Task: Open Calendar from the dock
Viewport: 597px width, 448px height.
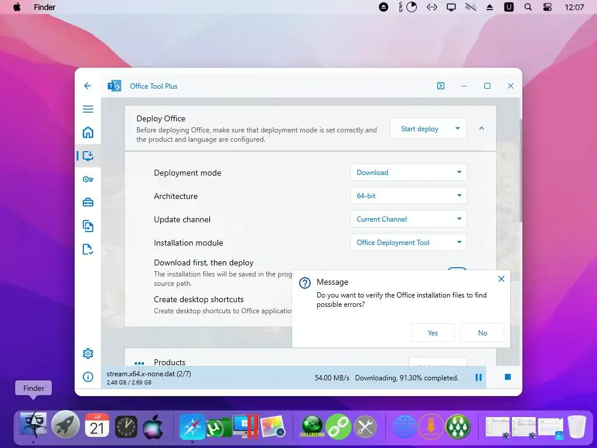Action: click(x=97, y=425)
